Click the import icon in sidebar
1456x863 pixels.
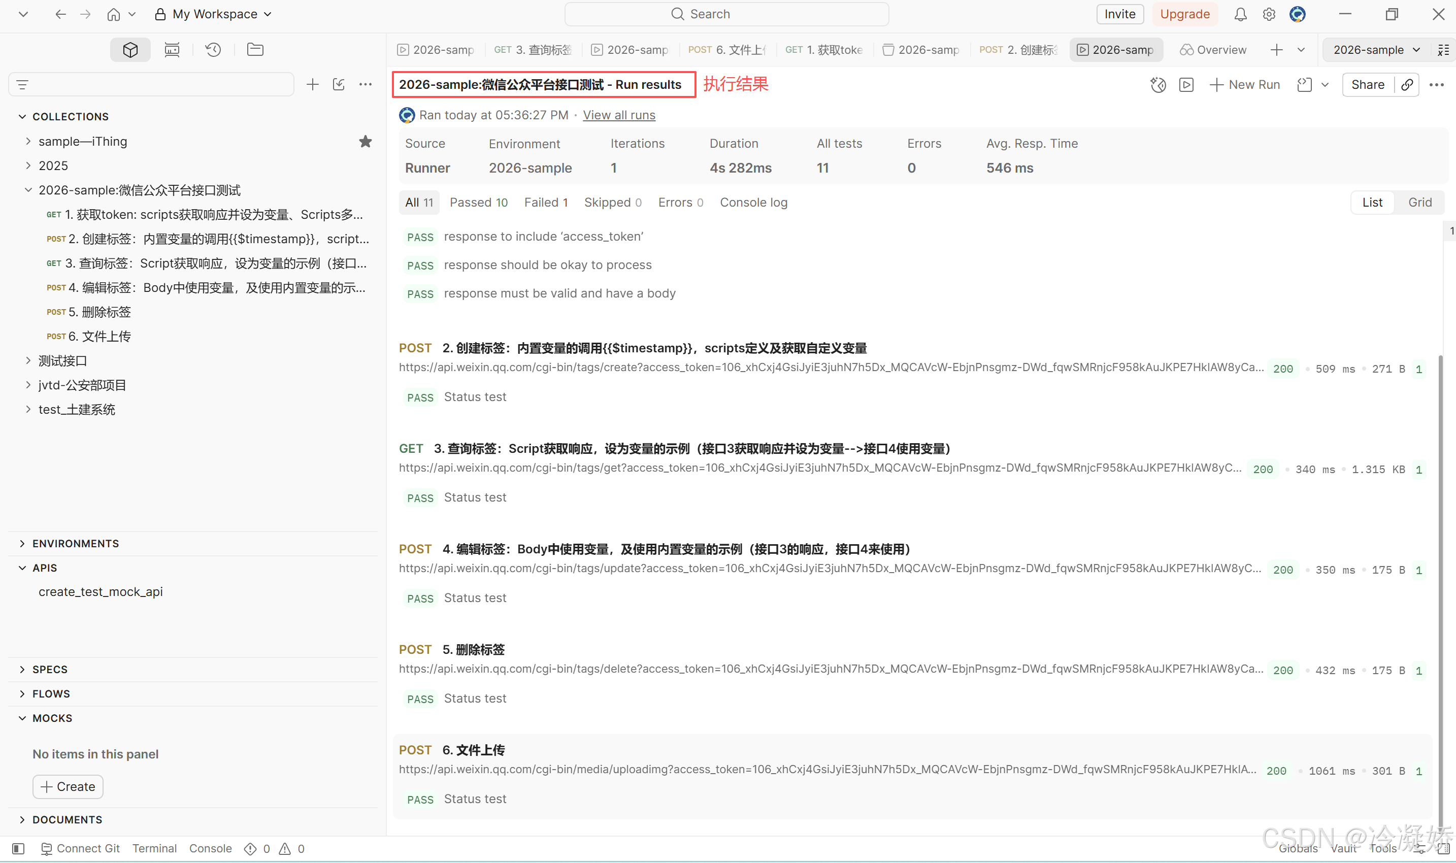(x=339, y=85)
